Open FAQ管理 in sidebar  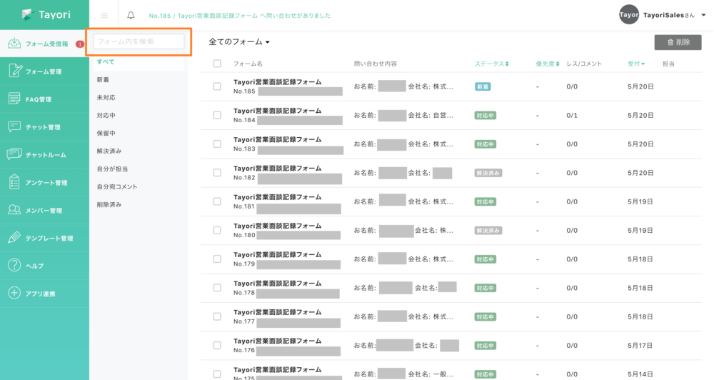coord(44,99)
